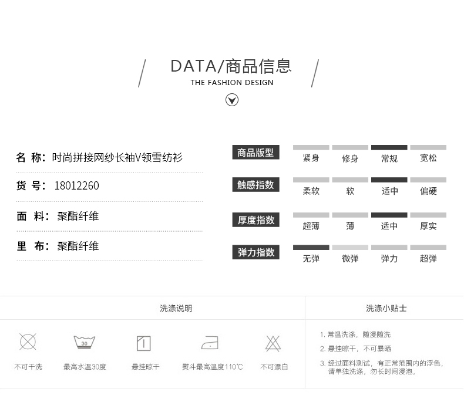Click the product number 18012260

[x=76, y=186]
